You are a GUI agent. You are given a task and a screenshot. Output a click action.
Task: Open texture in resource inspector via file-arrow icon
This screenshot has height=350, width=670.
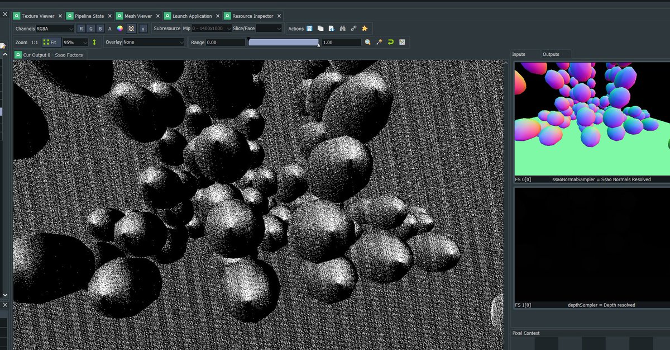[331, 28]
